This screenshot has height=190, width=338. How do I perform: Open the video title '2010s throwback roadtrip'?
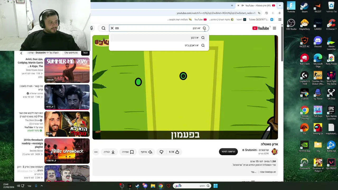(x=32, y=143)
